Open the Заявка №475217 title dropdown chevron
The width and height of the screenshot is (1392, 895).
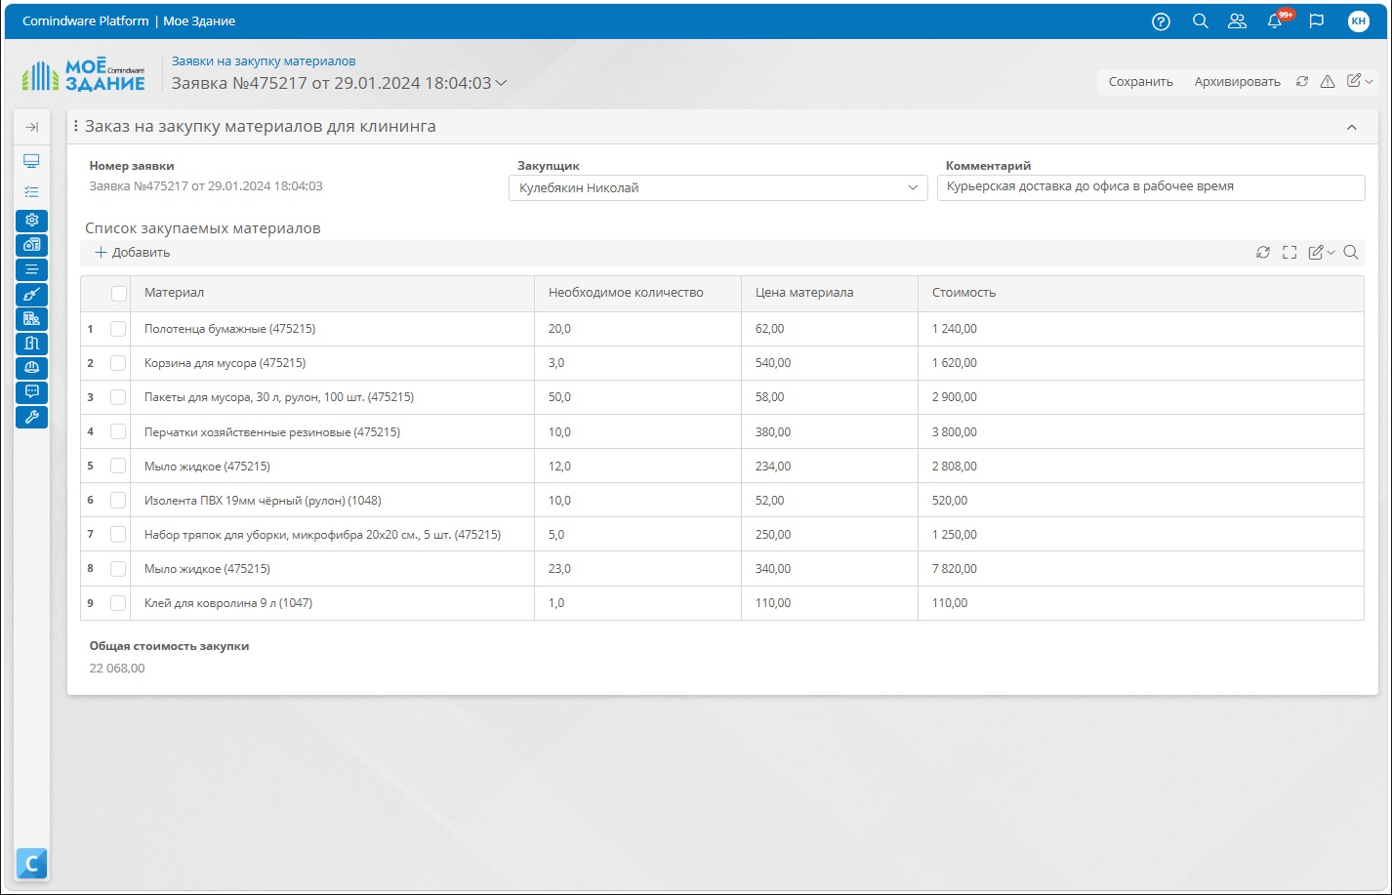pyautogui.click(x=502, y=84)
